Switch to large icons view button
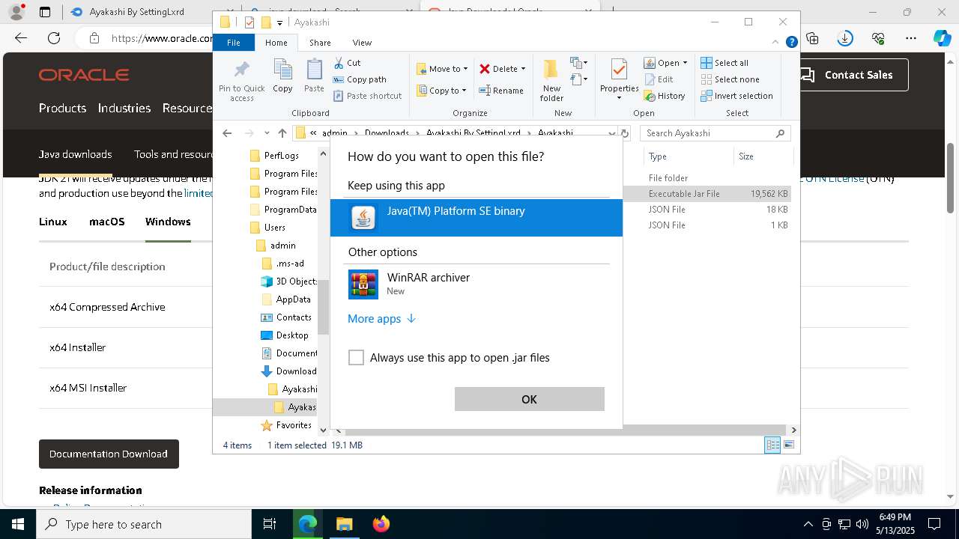 click(788, 445)
